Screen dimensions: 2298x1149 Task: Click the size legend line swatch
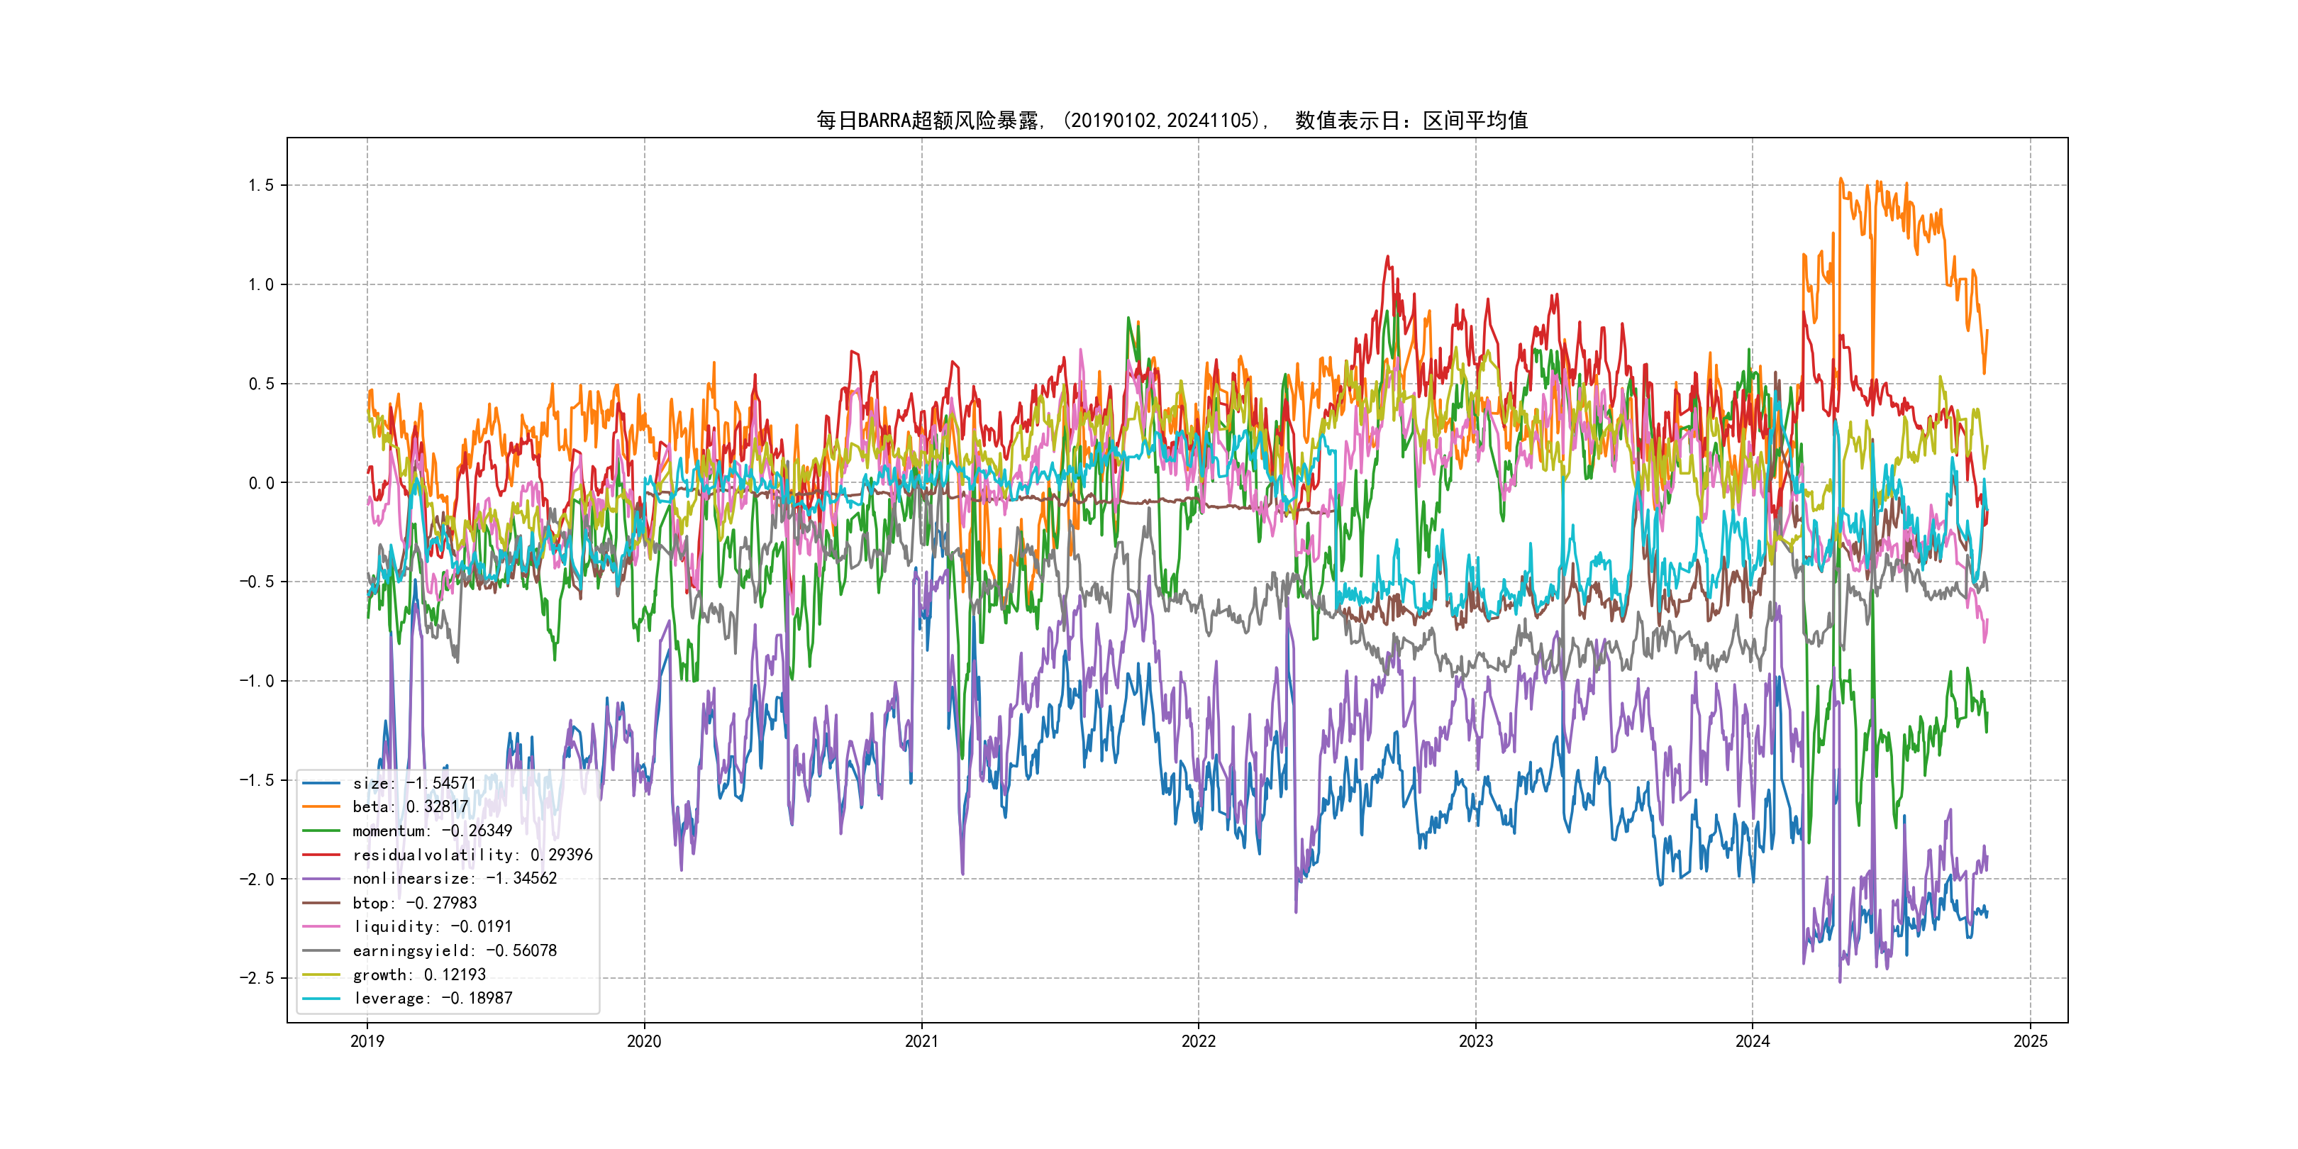tap(321, 783)
